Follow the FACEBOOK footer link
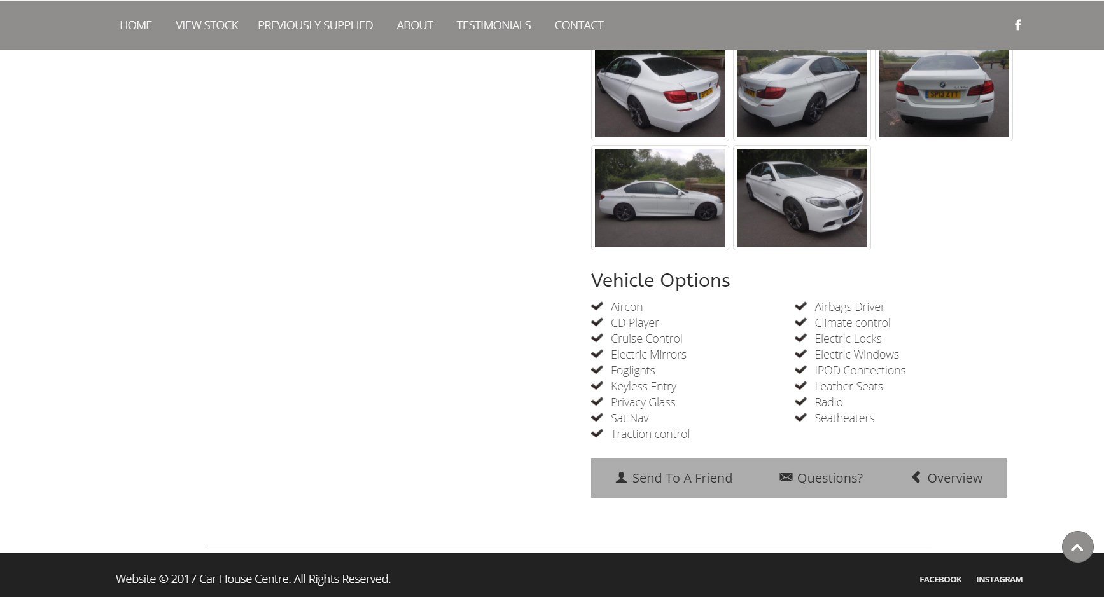Screen dimensions: 1104x597 pos(940,579)
